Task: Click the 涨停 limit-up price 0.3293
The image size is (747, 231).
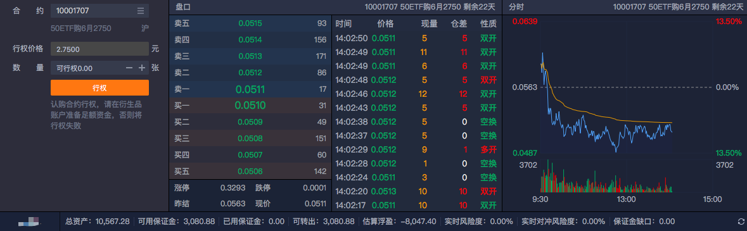Action: coord(233,188)
